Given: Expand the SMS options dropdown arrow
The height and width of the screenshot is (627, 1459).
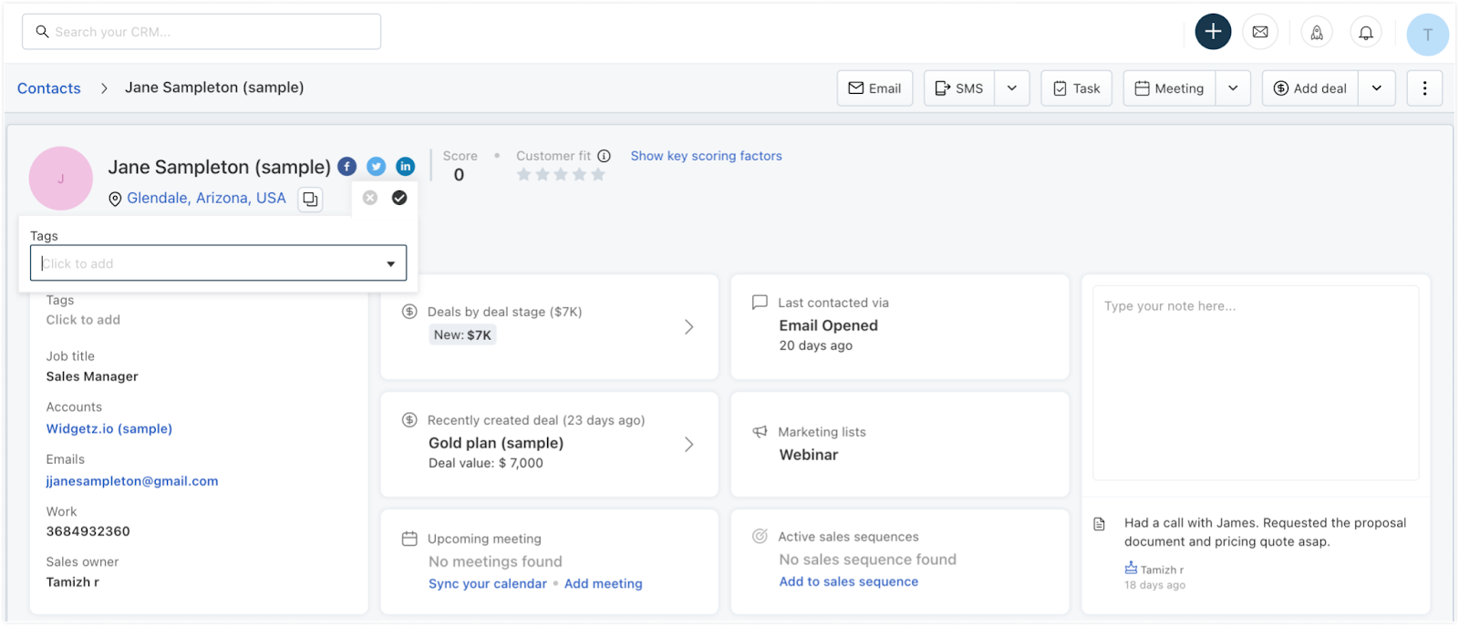Looking at the screenshot, I should (x=1012, y=88).
